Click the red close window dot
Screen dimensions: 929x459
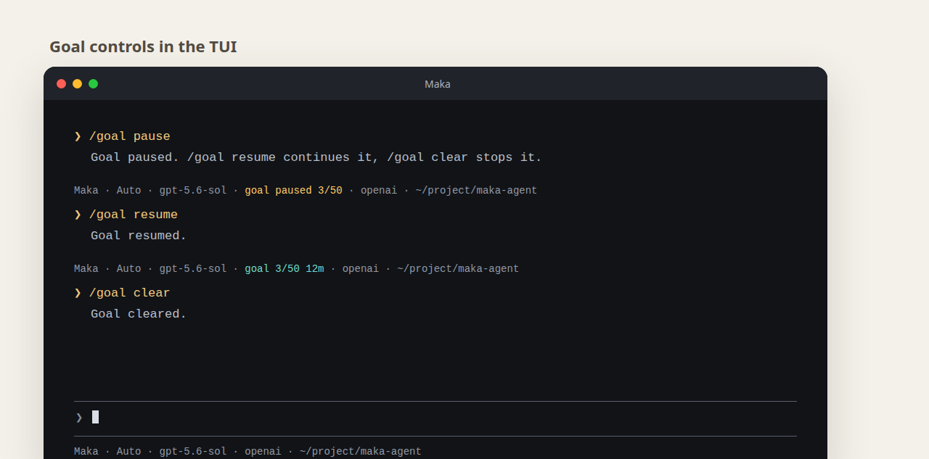[61, 84]
